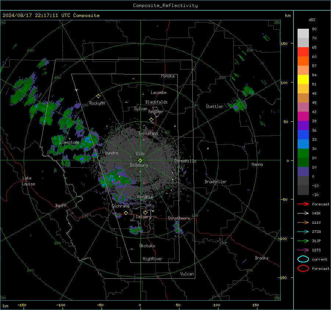
Task: Select the yellow swatch between 54 and 51 dBZ
Action: point(303,79)
